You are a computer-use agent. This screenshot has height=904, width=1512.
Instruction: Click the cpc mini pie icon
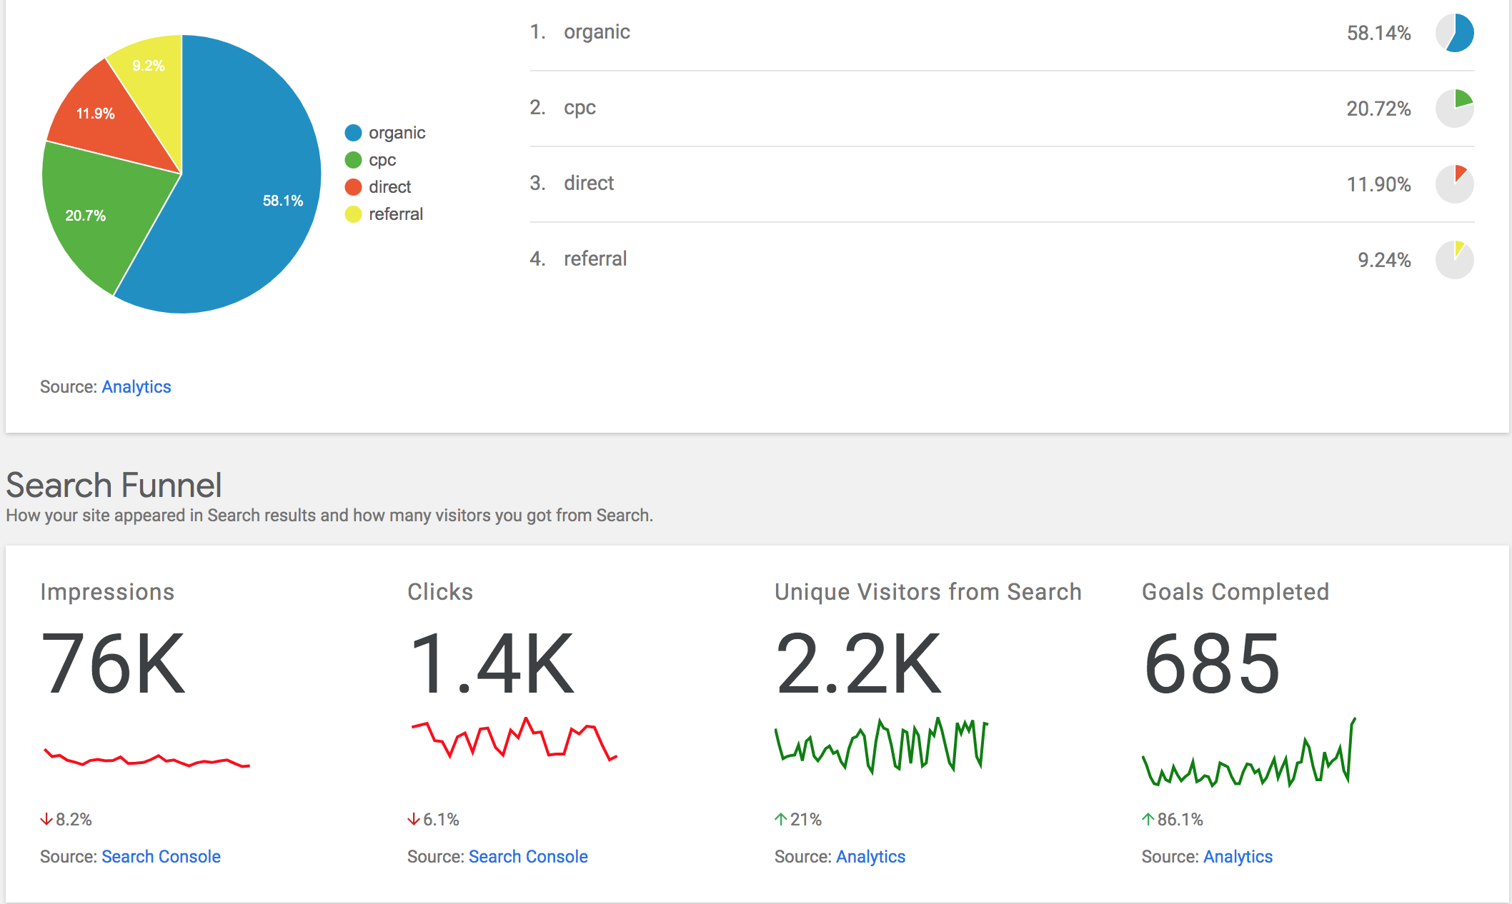[1454, 109]
